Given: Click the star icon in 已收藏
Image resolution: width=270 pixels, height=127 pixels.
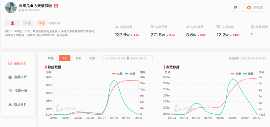Looking at the screenshot, I should 249,7.
